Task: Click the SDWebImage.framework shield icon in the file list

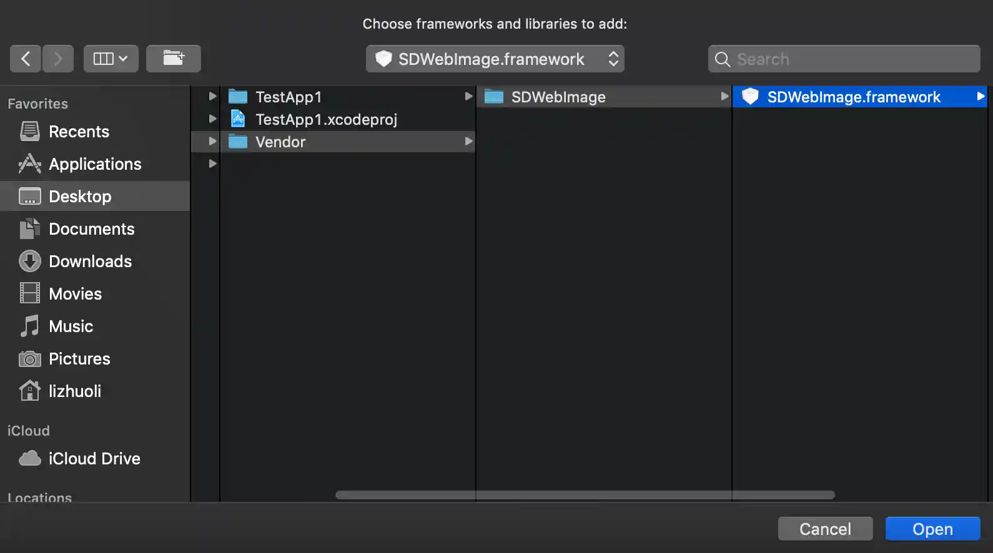Action: click(750, 97)
